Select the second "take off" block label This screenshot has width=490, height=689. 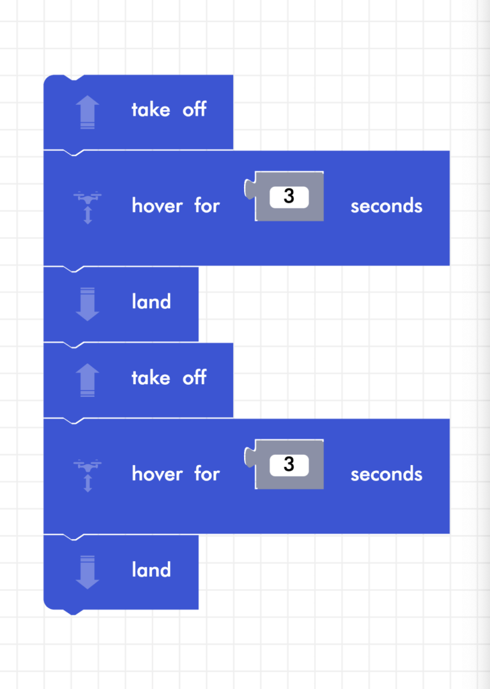click(x=169, y=377)
